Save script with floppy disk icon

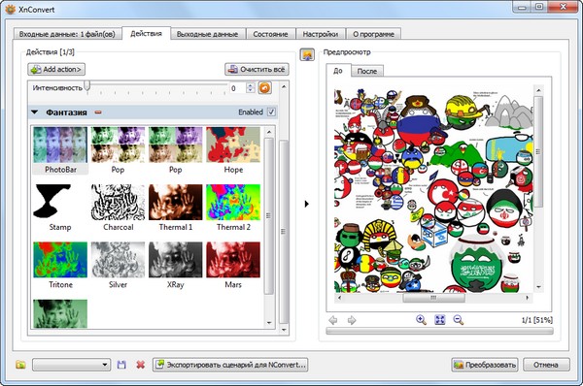tap(121, 365)
